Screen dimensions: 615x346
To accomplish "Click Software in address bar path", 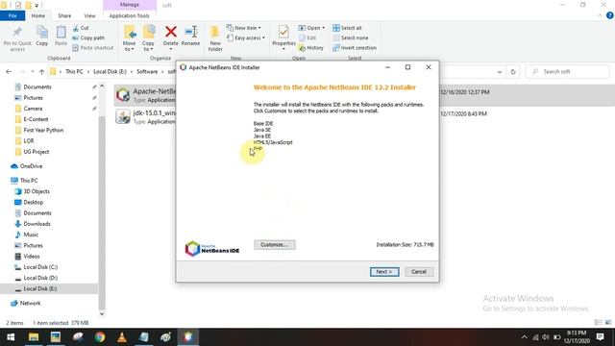I will pos(147,72).
